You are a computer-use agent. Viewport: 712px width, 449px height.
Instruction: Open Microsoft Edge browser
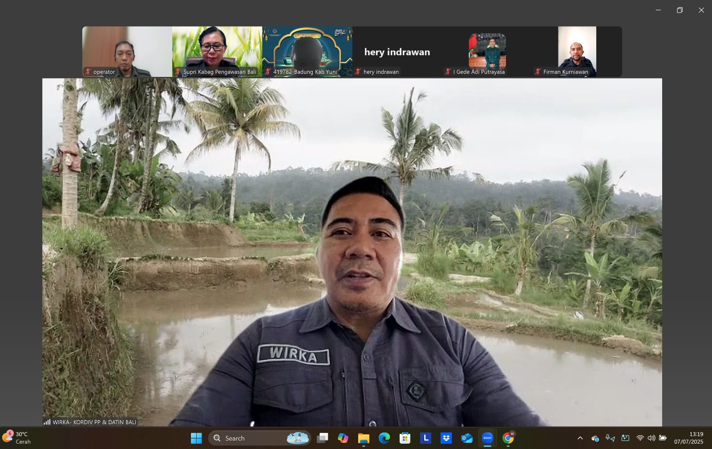tap(384, 438)
